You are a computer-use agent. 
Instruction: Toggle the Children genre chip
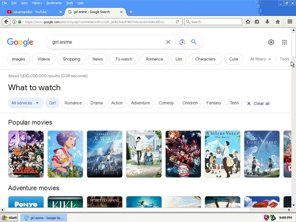[190, 103]
